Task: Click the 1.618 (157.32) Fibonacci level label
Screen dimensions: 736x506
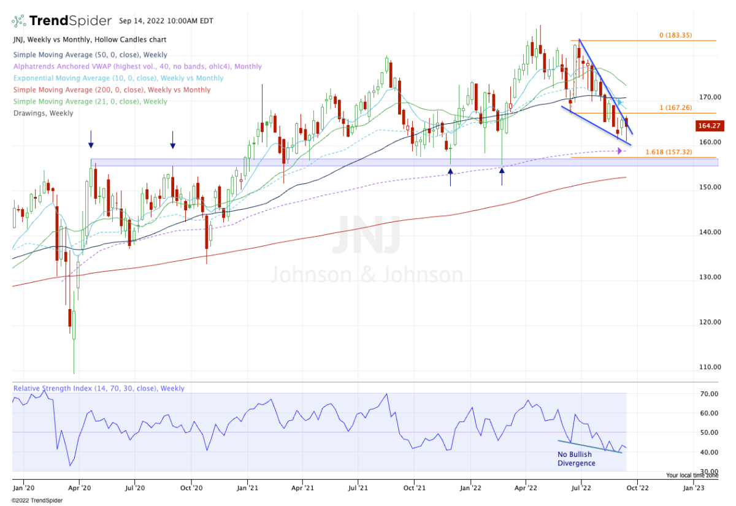Action: pyautogui.click(x=667, y=151)
